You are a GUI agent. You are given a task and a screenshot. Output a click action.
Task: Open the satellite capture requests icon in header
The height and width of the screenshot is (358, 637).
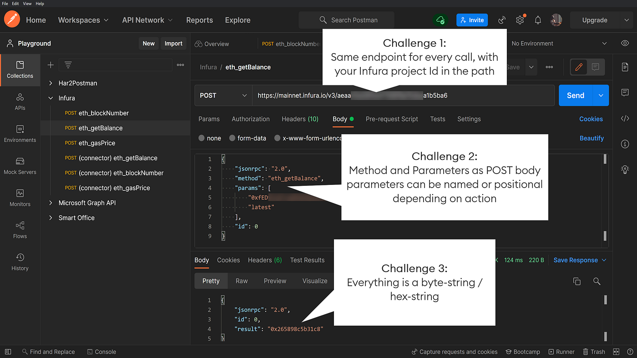502,20
